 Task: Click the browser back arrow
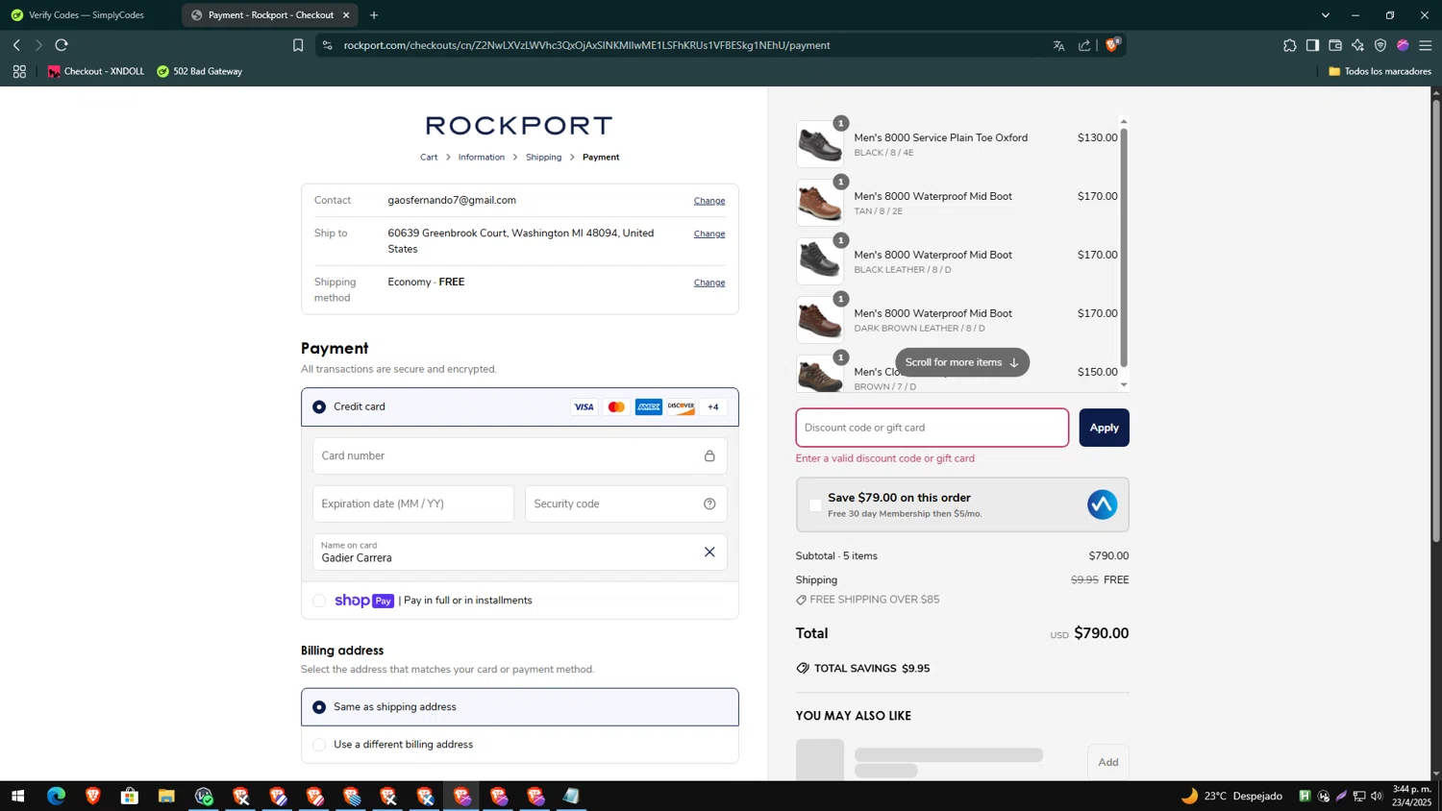tap(16, 45)
